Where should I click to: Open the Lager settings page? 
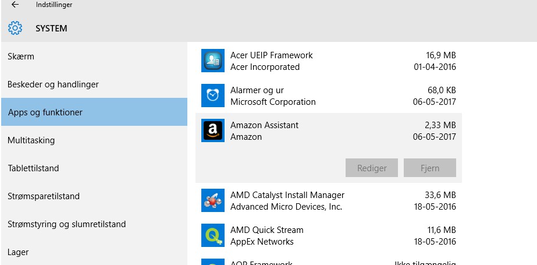tap(94, 252)
